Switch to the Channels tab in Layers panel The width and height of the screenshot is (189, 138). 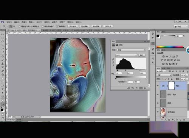(163, 68)
